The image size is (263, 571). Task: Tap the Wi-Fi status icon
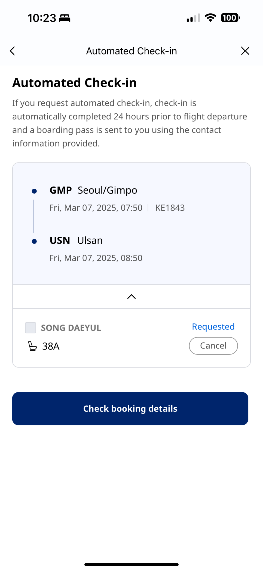coord(210,18)
